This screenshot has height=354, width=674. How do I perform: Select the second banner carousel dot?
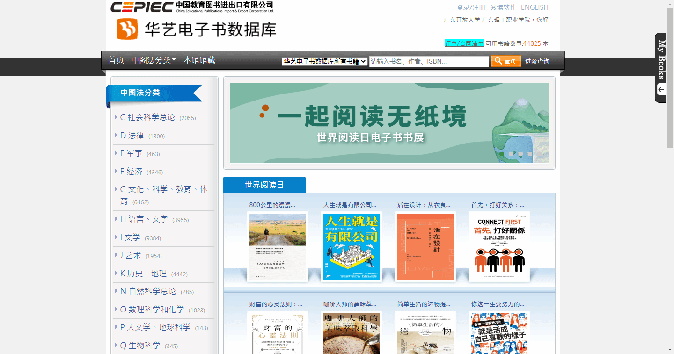[511, 154]
